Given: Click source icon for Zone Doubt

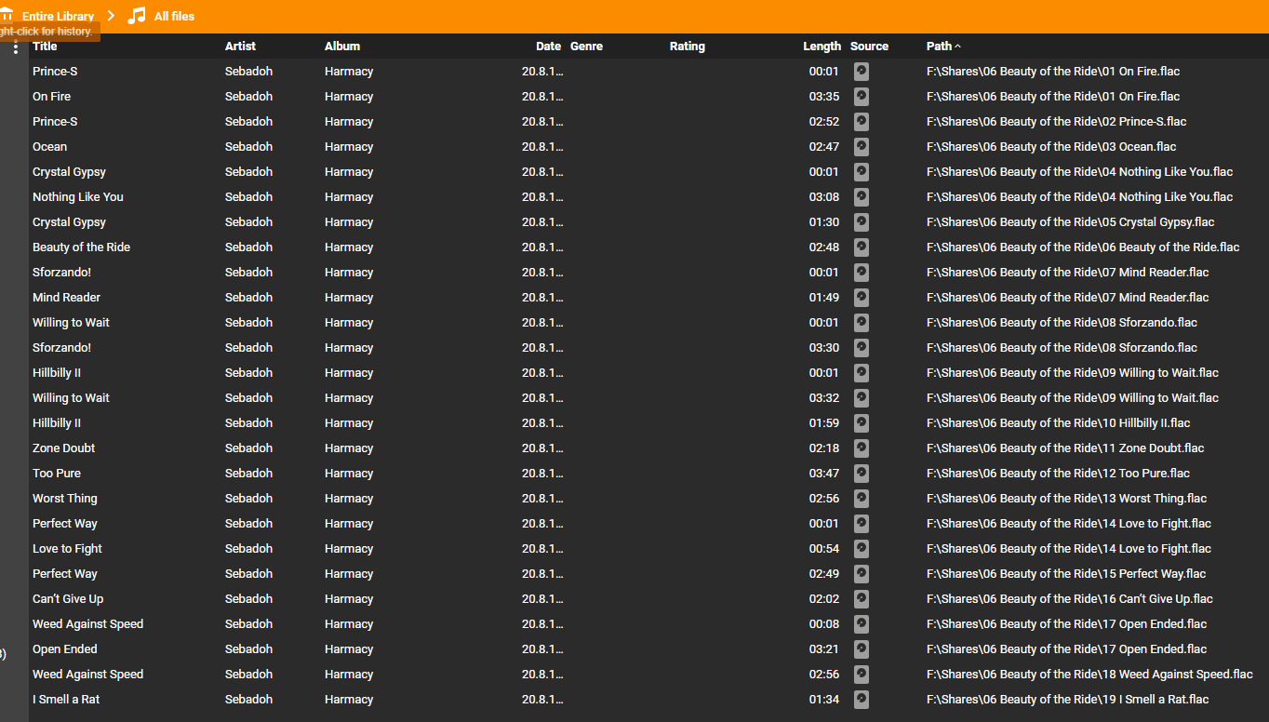Looking at the screenshot, I should 862,448.
